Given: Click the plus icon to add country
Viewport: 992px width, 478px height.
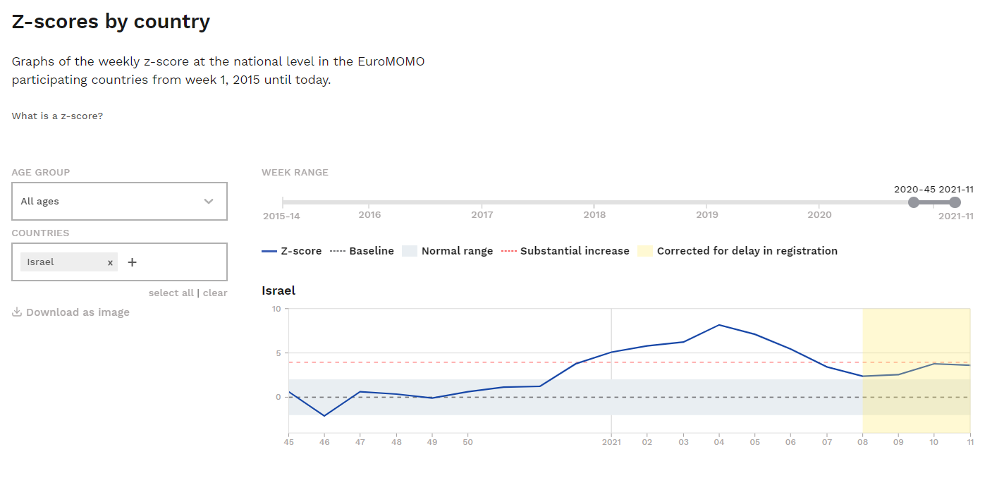Looking at the screenshot, I should click(132, 262).
